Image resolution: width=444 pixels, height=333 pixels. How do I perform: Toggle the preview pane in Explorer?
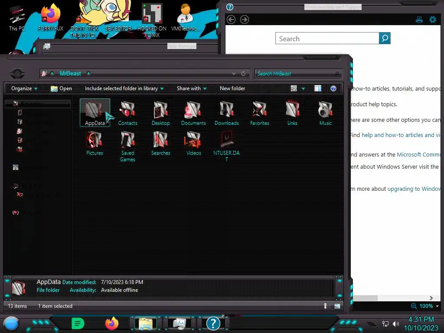(x=318, y=88)
